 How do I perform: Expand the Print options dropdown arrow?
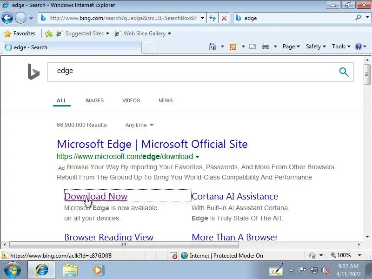(x=275, y=46)
